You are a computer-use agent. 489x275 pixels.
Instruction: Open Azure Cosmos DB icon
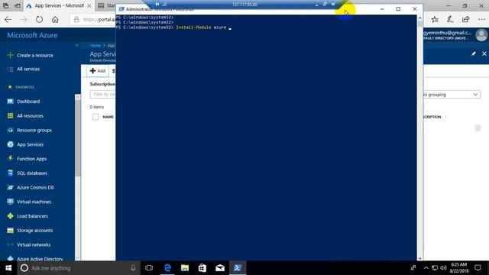click(x=10, y=187)
